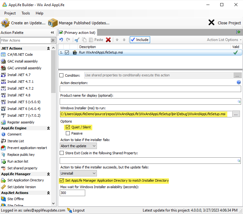This screenshot has height=214, width=243.
Task: Click the Create an Update toolbar button
Action: (23, 23)
